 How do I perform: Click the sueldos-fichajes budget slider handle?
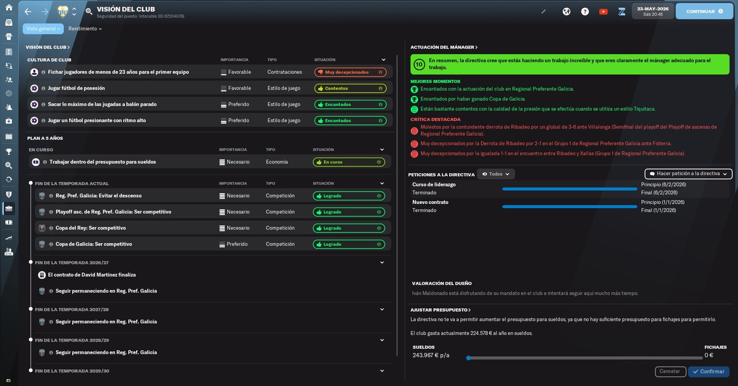pyautogui.click(x=468, y=358)
